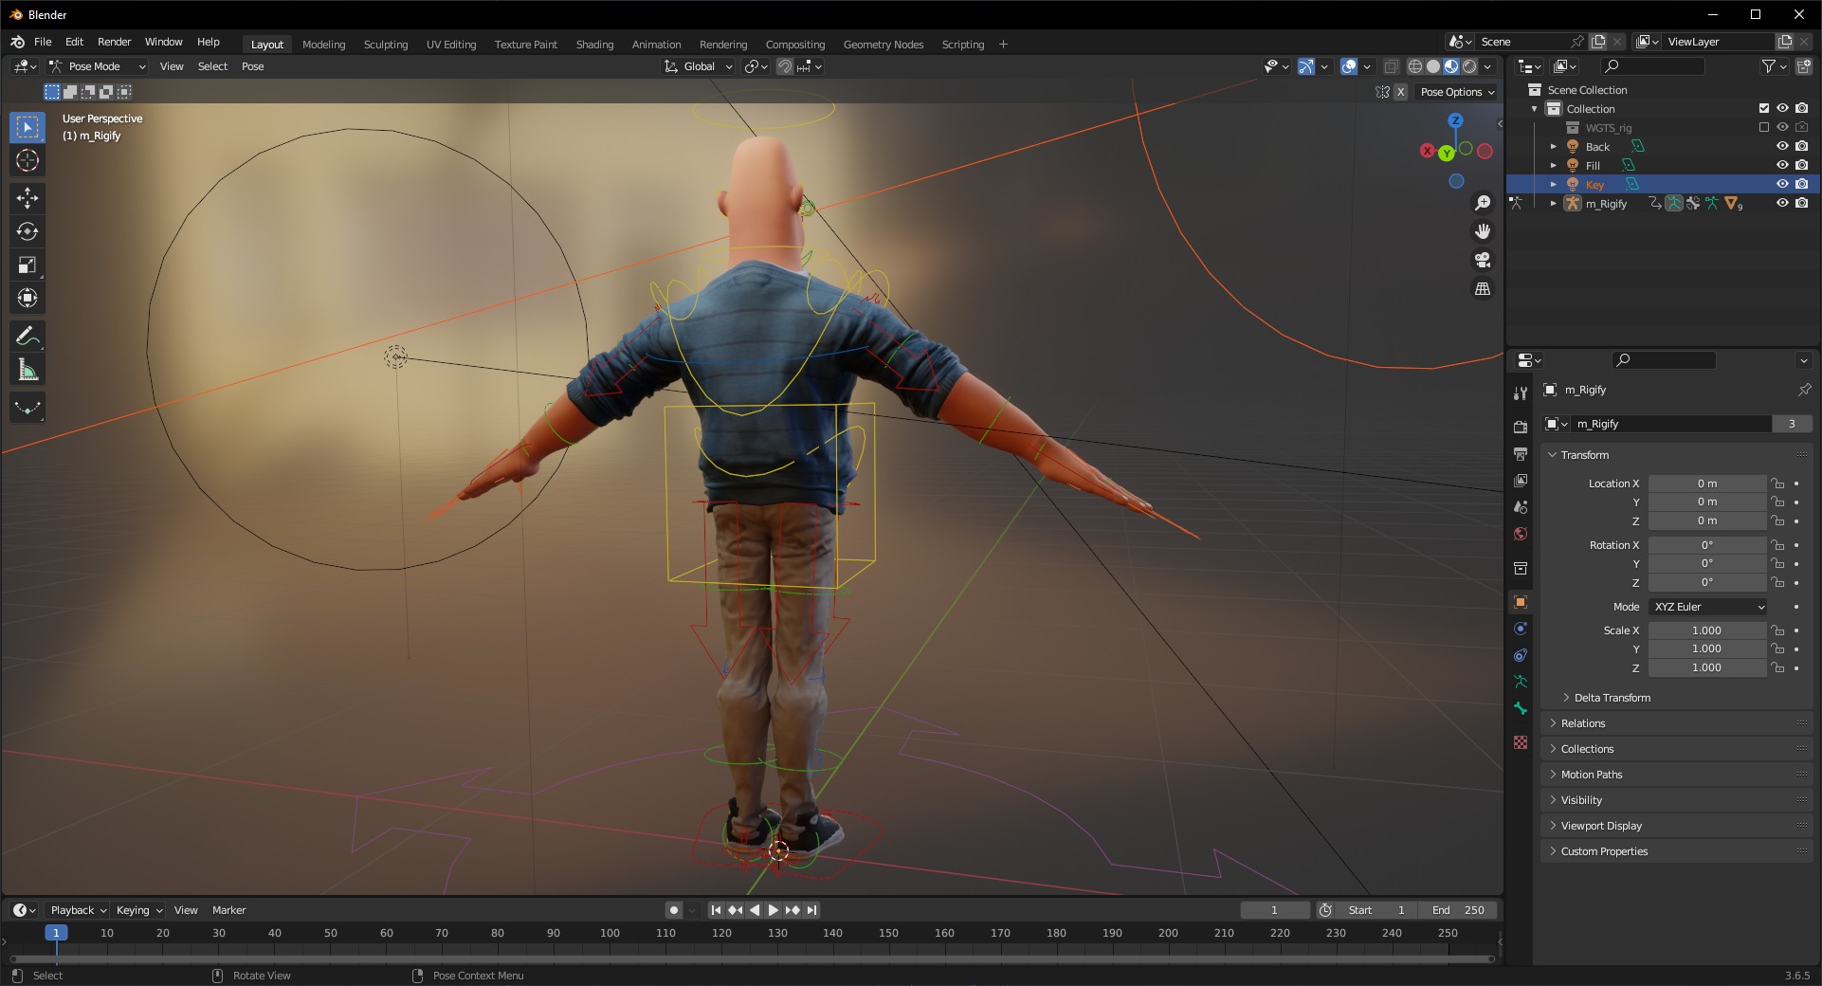Open the Physics properties tab
1822x986 pixels.
point(1521,629)
